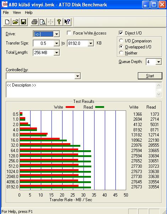Click inside the Description text box
This screenshot has height=214, width=167.
(x=81, y=90)
